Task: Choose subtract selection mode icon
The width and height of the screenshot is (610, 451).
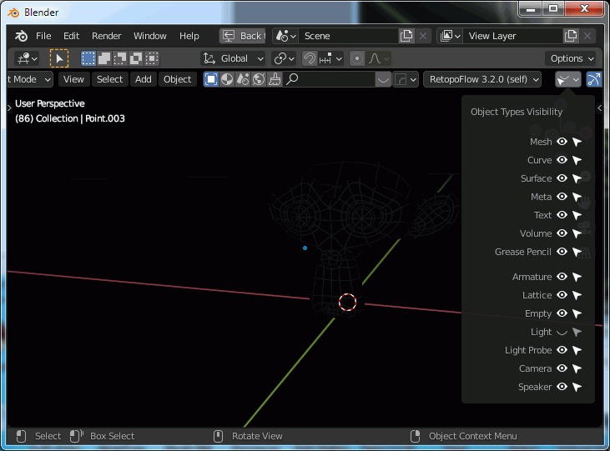Action: point(120,58)
